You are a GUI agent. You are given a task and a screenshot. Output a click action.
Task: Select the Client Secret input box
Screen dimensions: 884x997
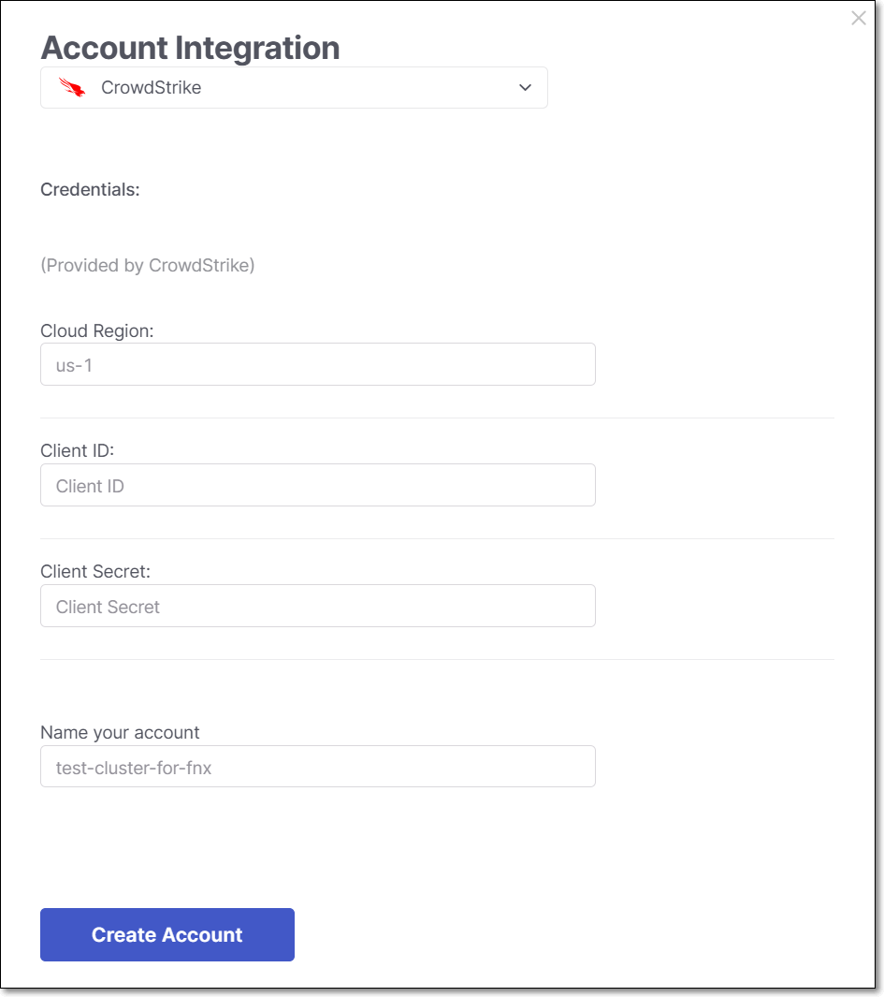[x=318, y=606]
